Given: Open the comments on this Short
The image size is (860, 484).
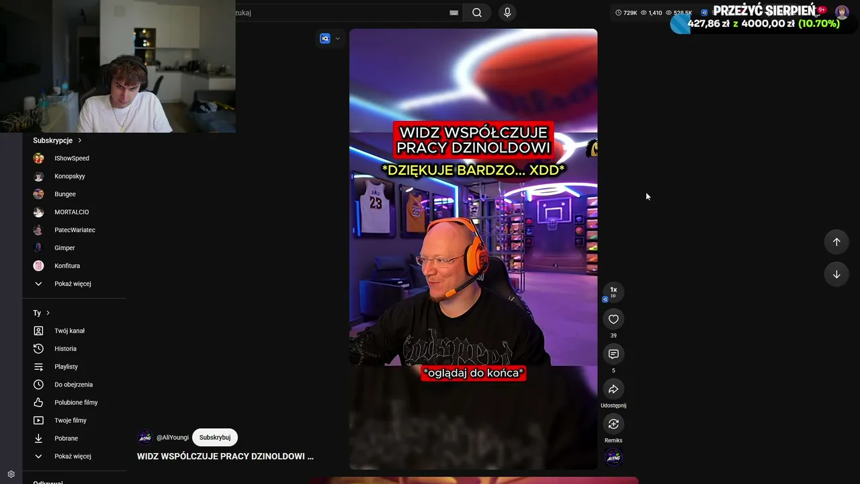Looking at the screenshot, I should click(613, 354).
